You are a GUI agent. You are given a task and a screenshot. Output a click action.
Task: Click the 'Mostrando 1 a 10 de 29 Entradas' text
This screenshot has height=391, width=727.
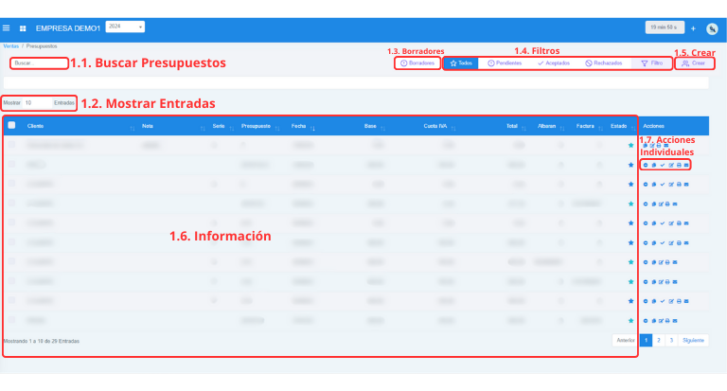pos(42,341)
